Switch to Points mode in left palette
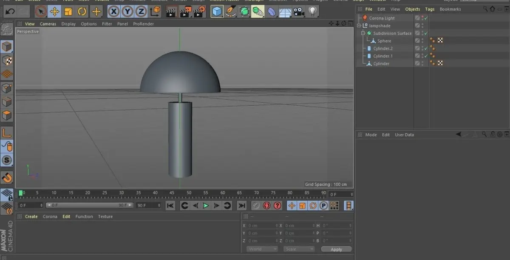The image size is (510, 260). point(7,88)
